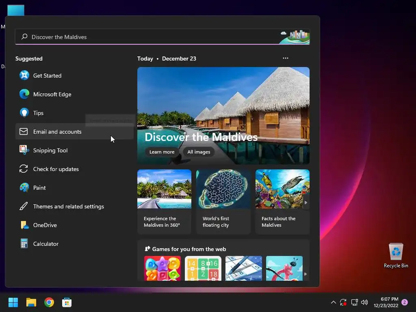Image resolution: width=416 pixels, height=312 pixels.
Task: Open the desktop folder icon at top left
Action: [x=16, y=10]
